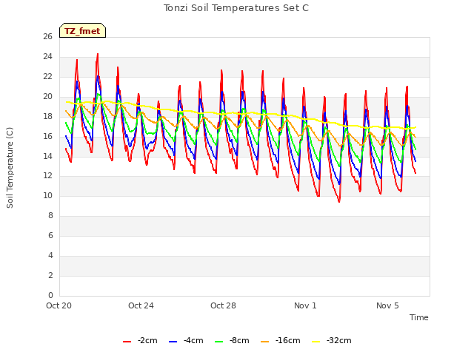Click the orange -16cm legend swatch
The image size is (474, 355).
(x=265, y=342)
